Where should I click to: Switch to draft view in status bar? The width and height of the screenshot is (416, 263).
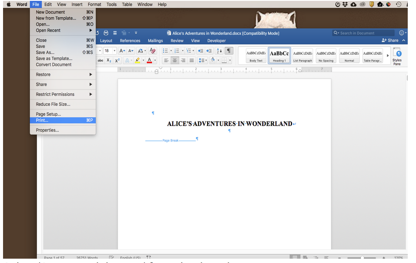coord(326,257)
